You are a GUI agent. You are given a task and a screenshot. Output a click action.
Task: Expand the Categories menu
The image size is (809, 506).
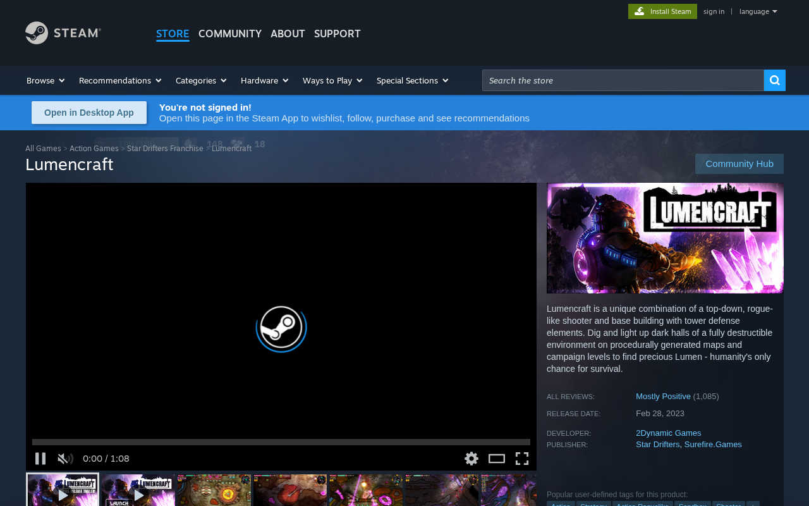click(201, 80)
